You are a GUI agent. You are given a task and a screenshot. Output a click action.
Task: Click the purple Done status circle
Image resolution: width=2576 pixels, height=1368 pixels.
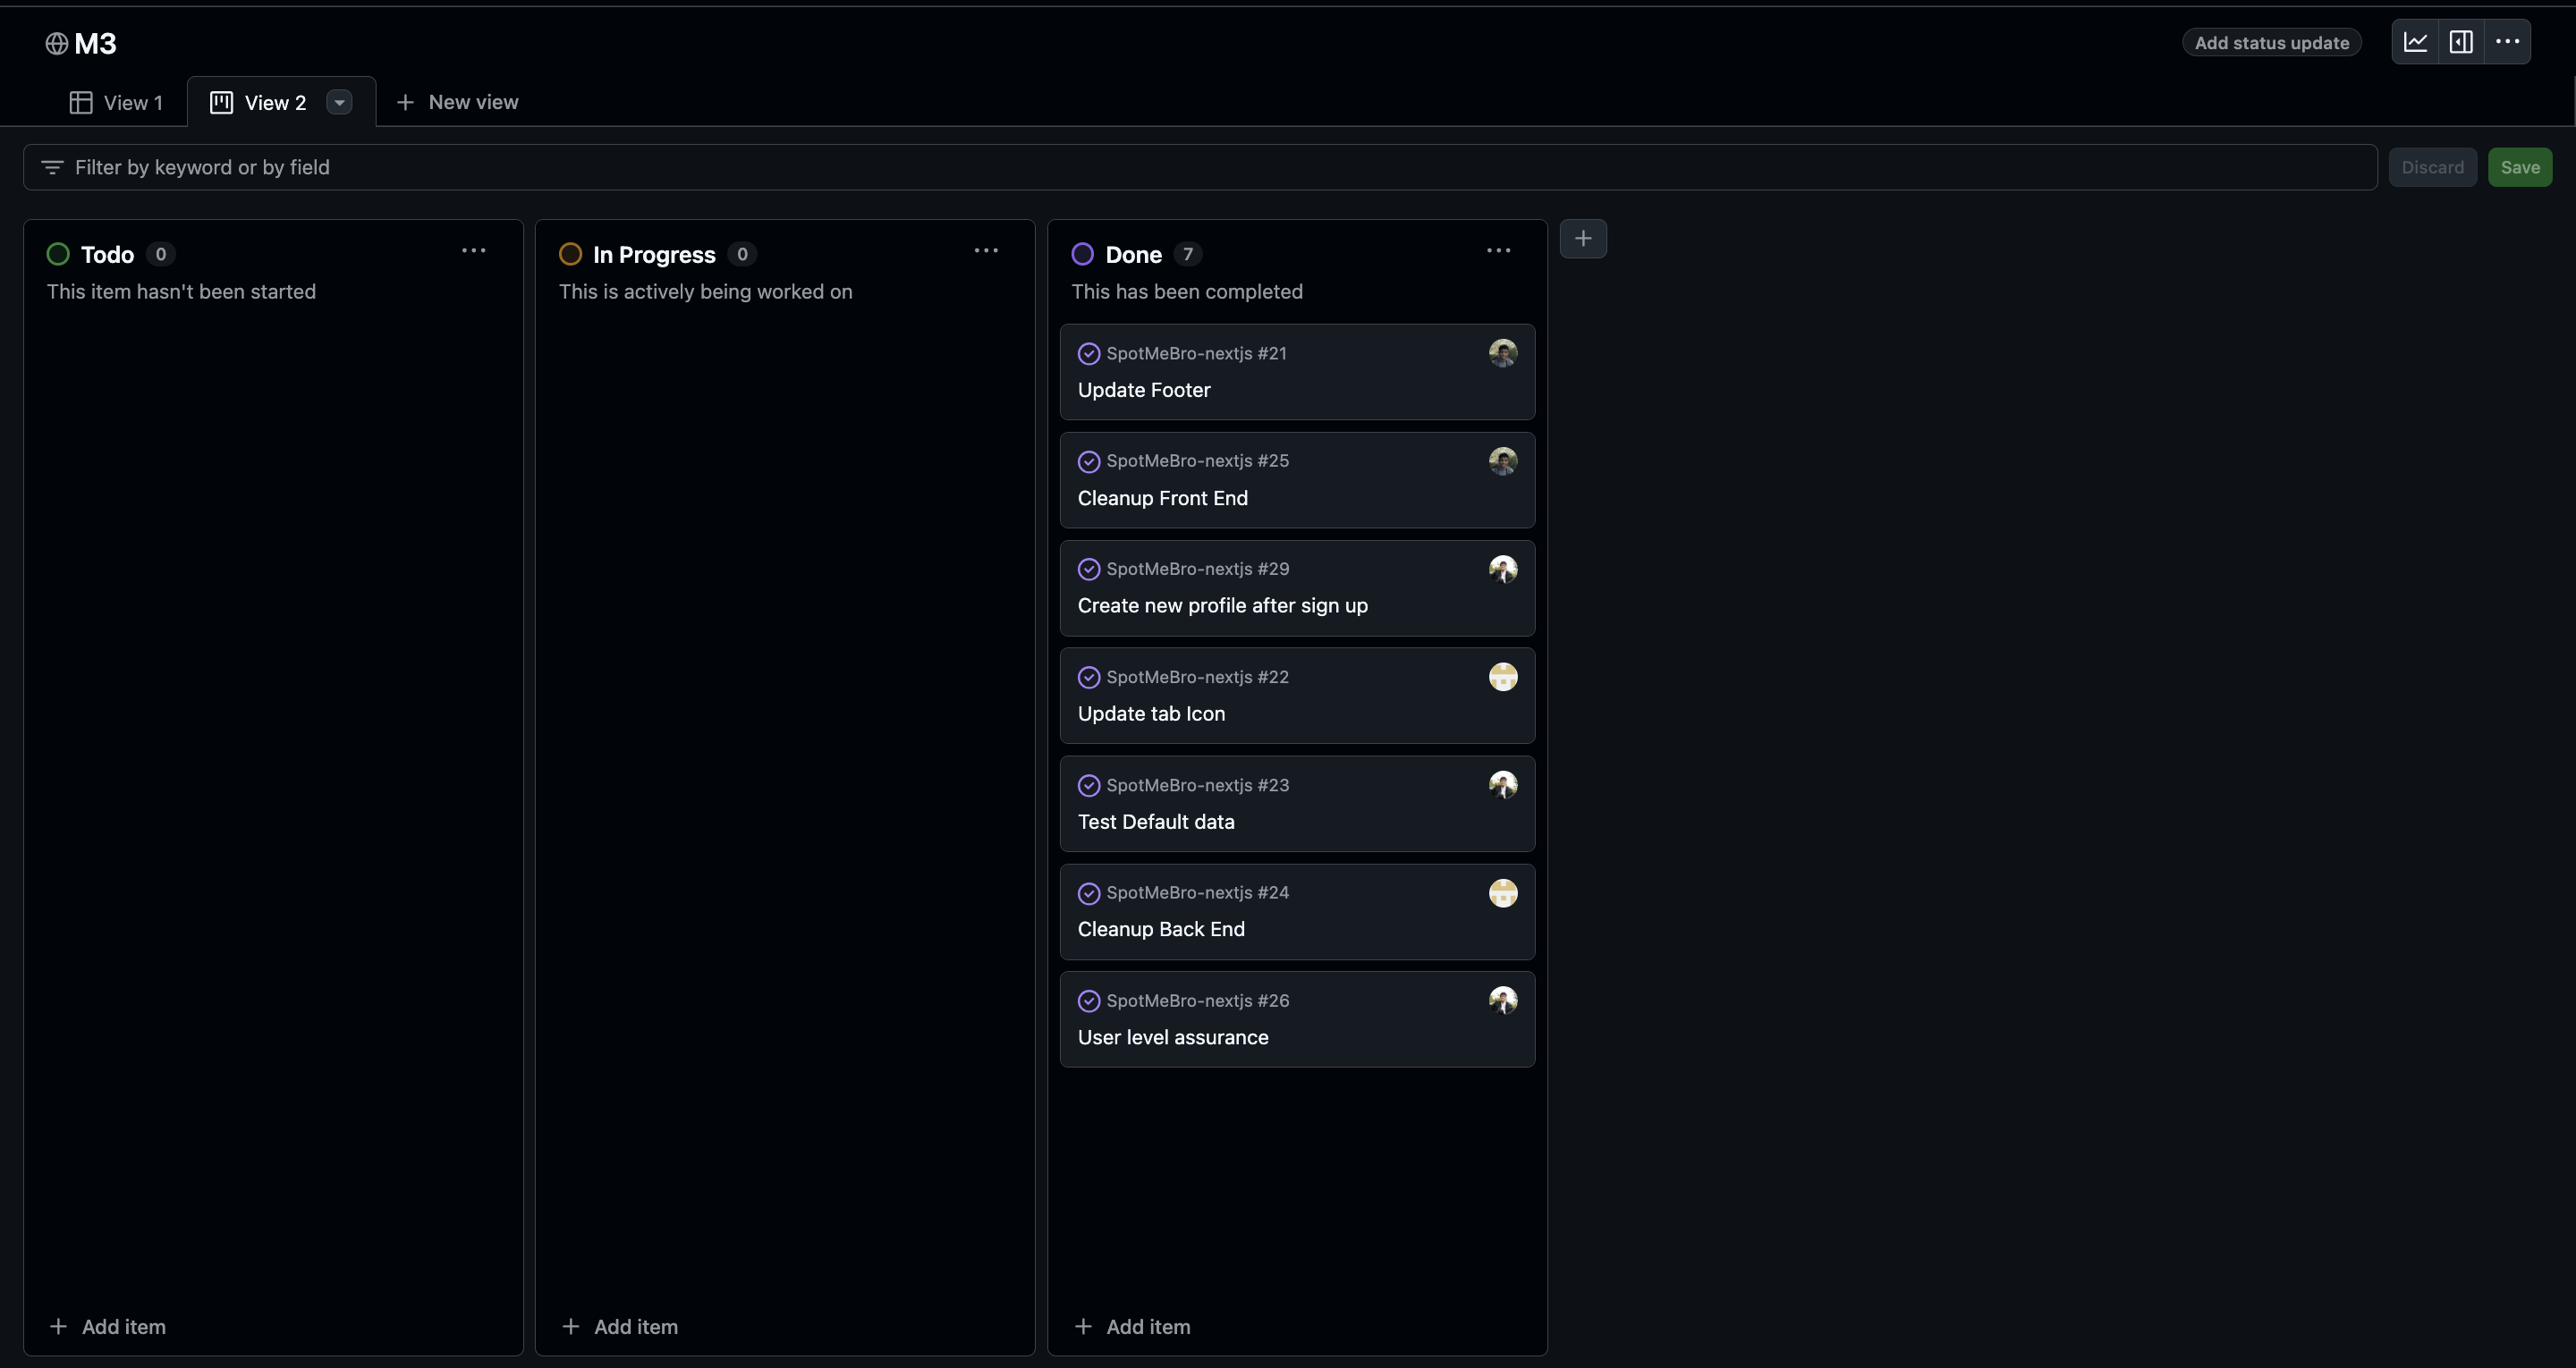tap(1082, 254)
